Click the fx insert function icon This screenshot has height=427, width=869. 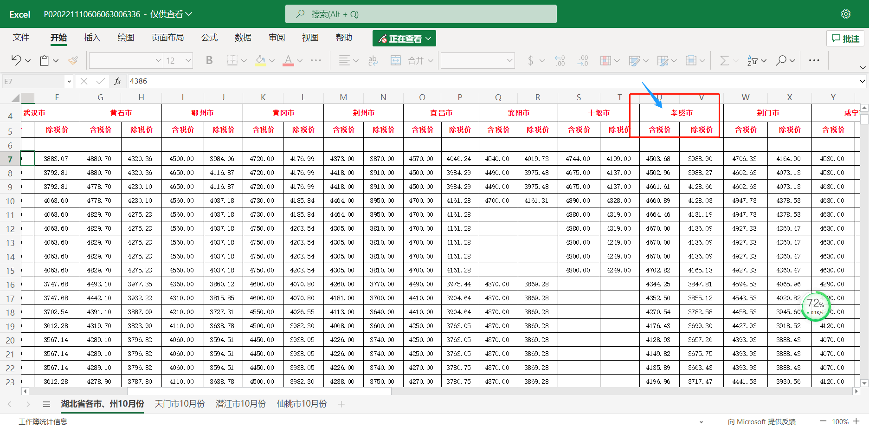click(117, 81)
